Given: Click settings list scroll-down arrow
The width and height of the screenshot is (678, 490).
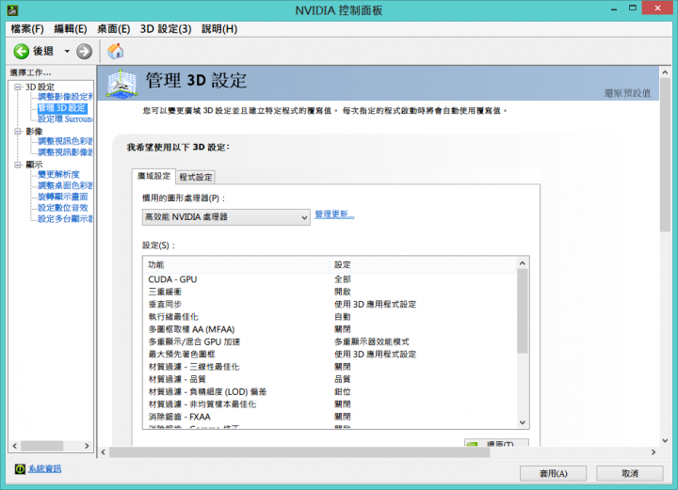Looking at the screenshot, I should point(523,422).
